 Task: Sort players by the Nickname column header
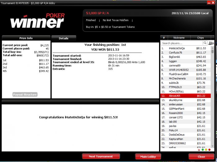(179, 37)
